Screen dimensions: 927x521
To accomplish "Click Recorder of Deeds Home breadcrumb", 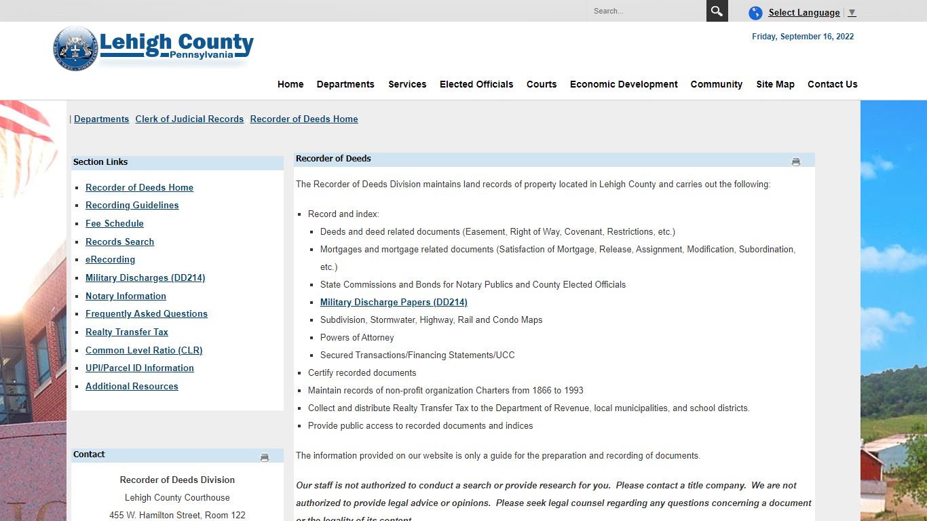I will point(304,119).
